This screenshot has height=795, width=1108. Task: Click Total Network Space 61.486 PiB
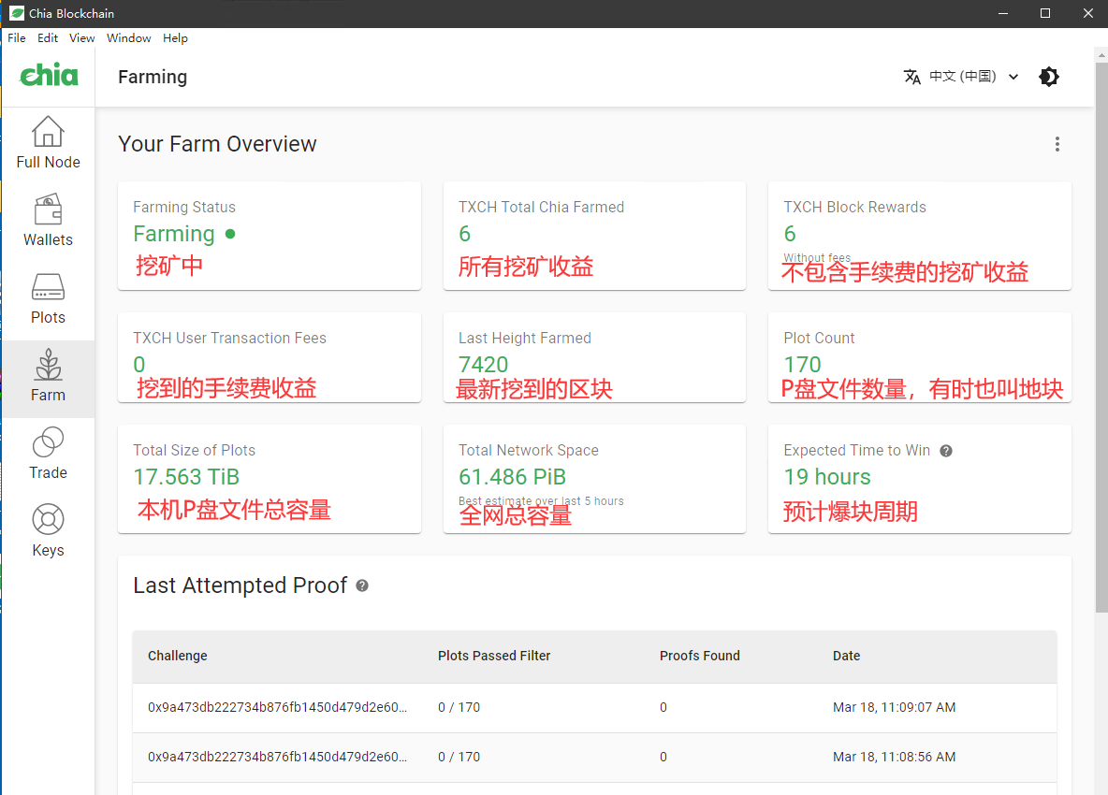(512, 477)
